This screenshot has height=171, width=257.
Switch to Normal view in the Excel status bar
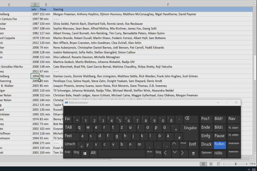(203, 164)
